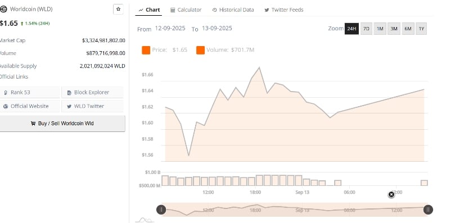Click the Worldcoin logo icon
Viewport: 464px width, 223px height.
coord(3,9)
